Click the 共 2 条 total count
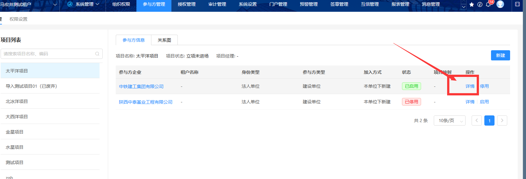The image size is (526, 179). click(x=421, y=120)
